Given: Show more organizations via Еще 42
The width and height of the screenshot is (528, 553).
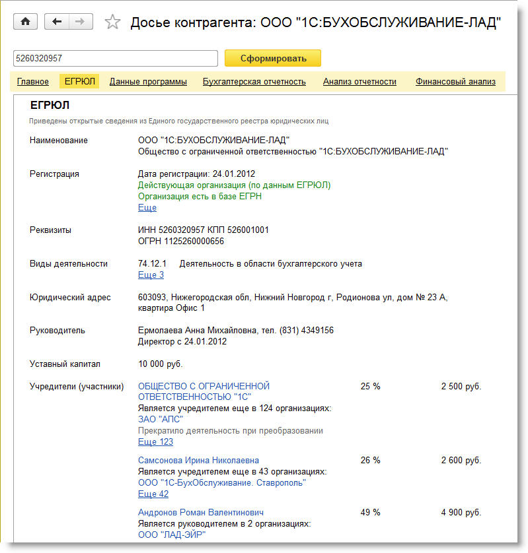Looking at the screenshot, I should coord(153,494).
